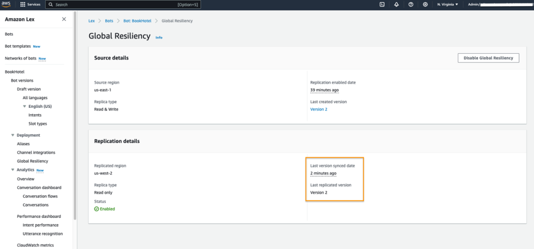
Task: Open Intent performance item
Action: 41,225
